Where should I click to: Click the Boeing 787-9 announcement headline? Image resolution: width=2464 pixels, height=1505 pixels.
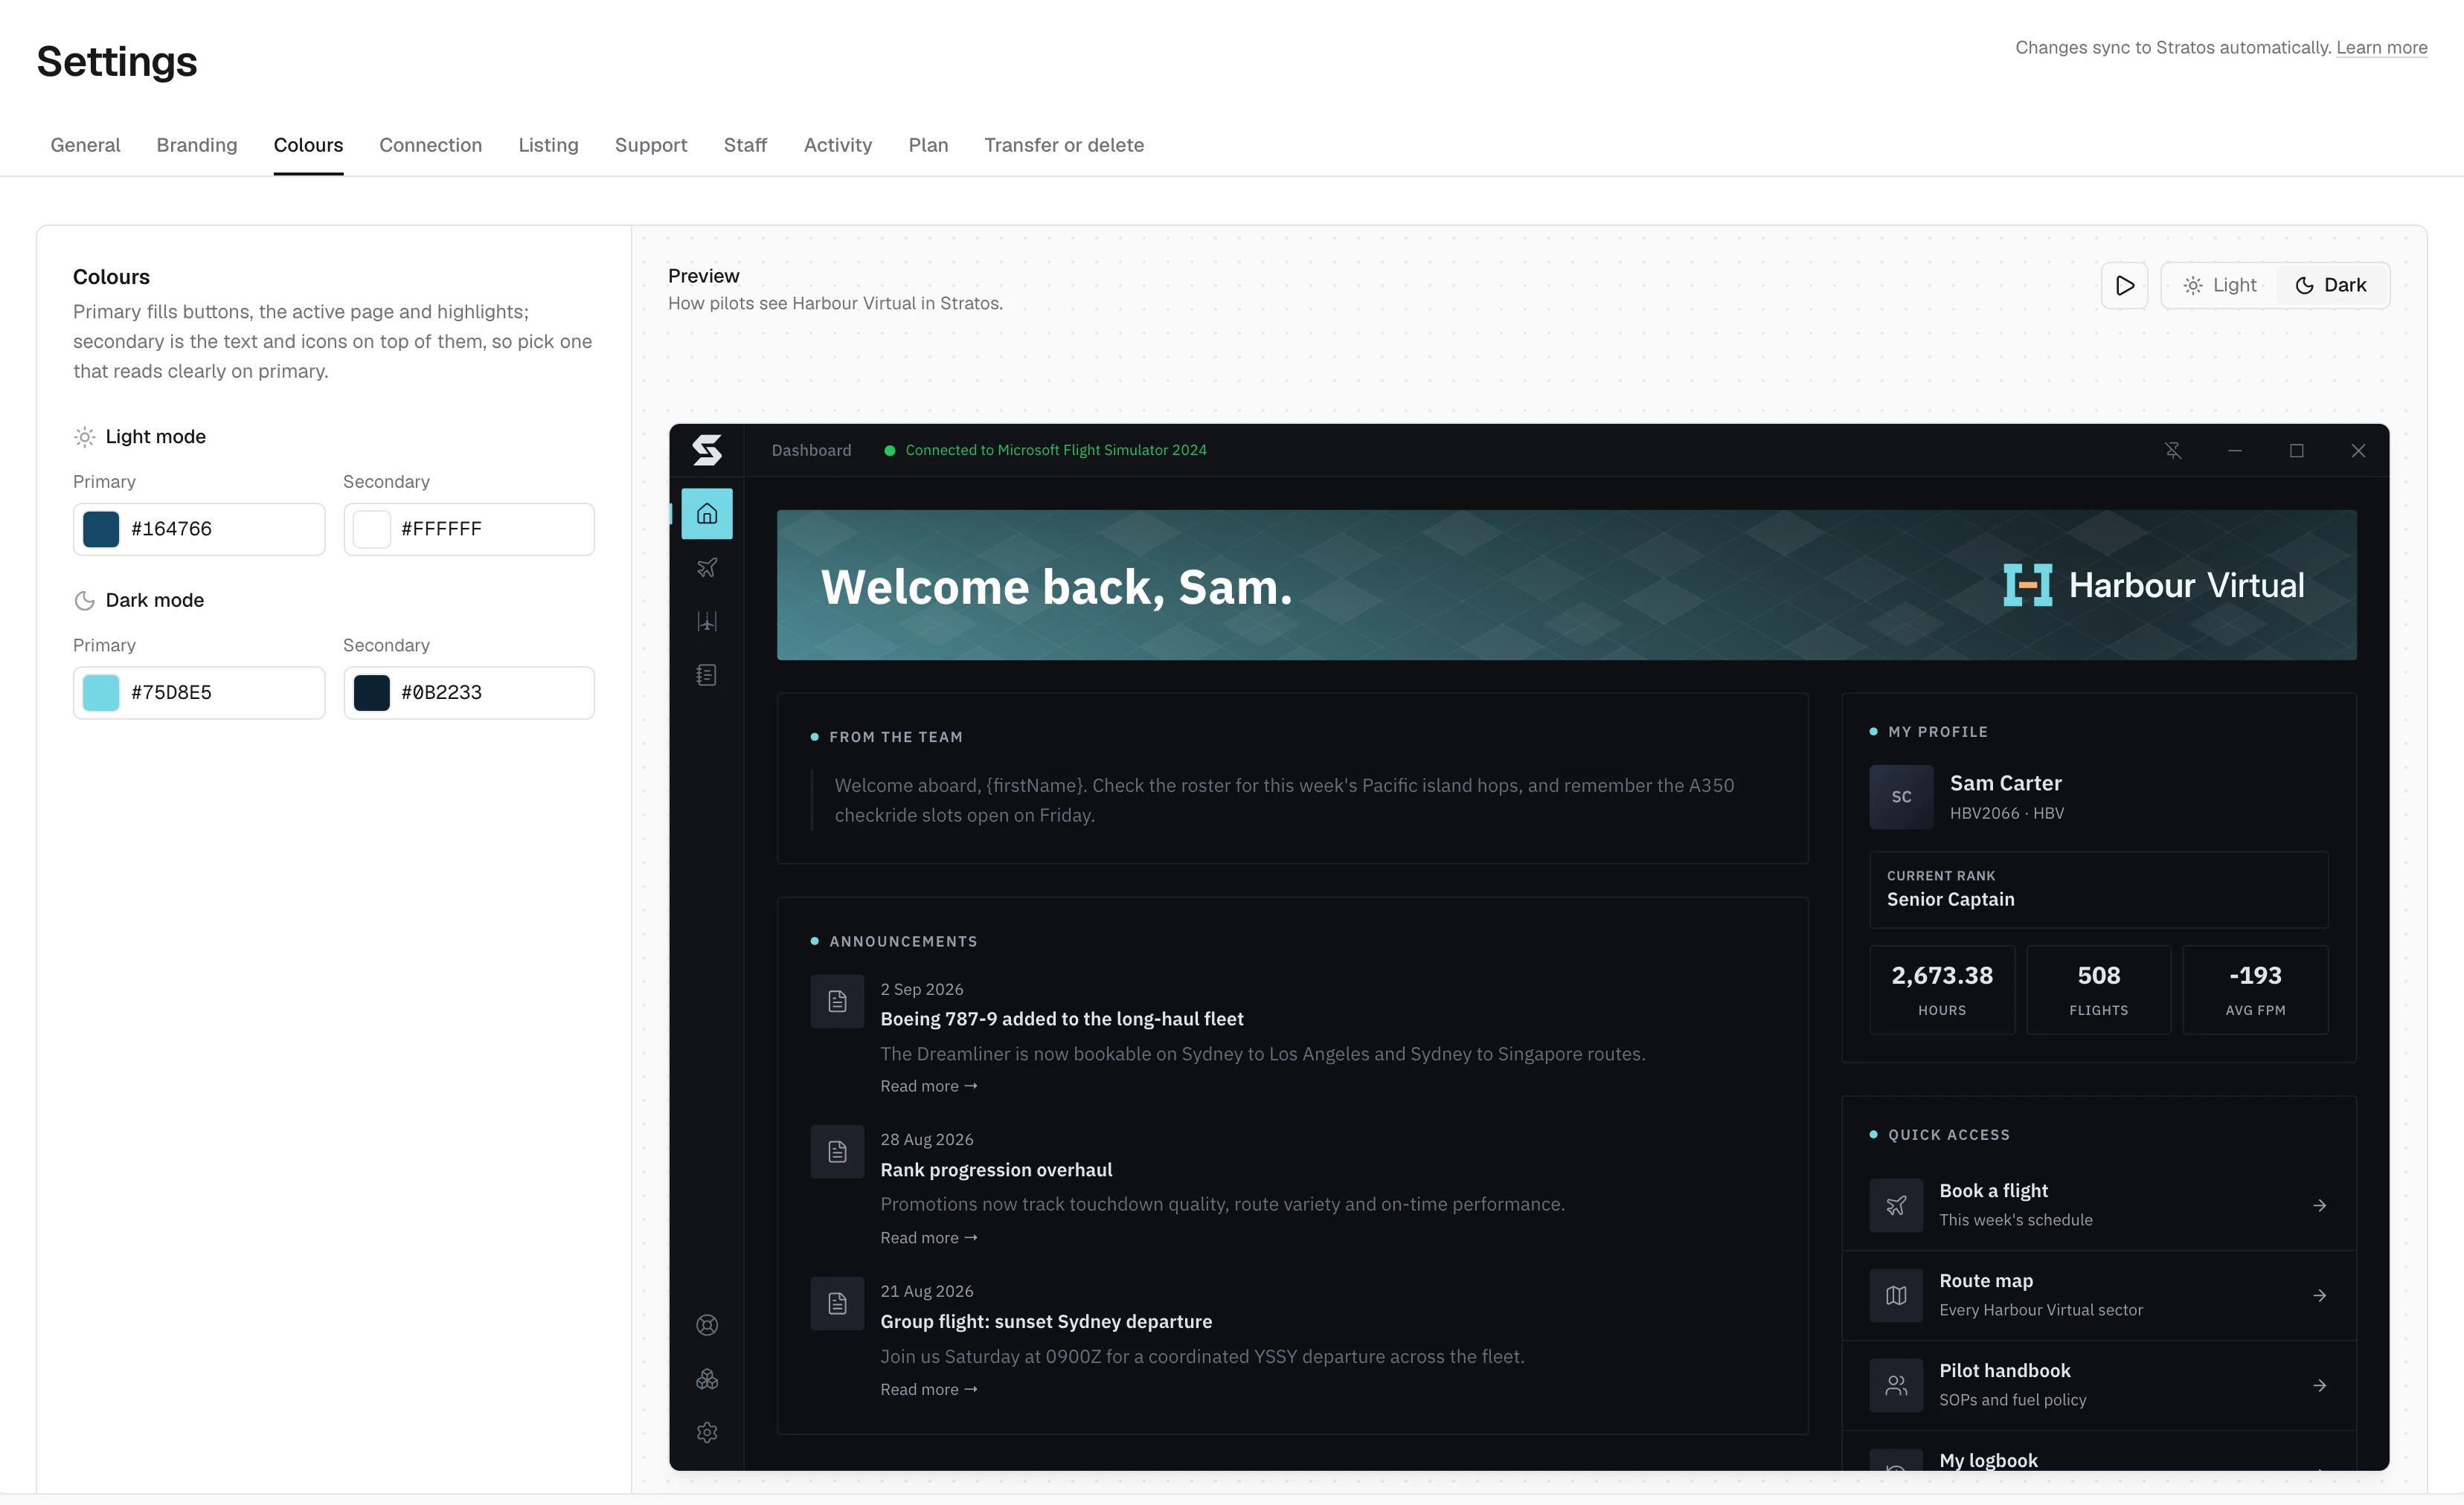tap(1062, 1019)
